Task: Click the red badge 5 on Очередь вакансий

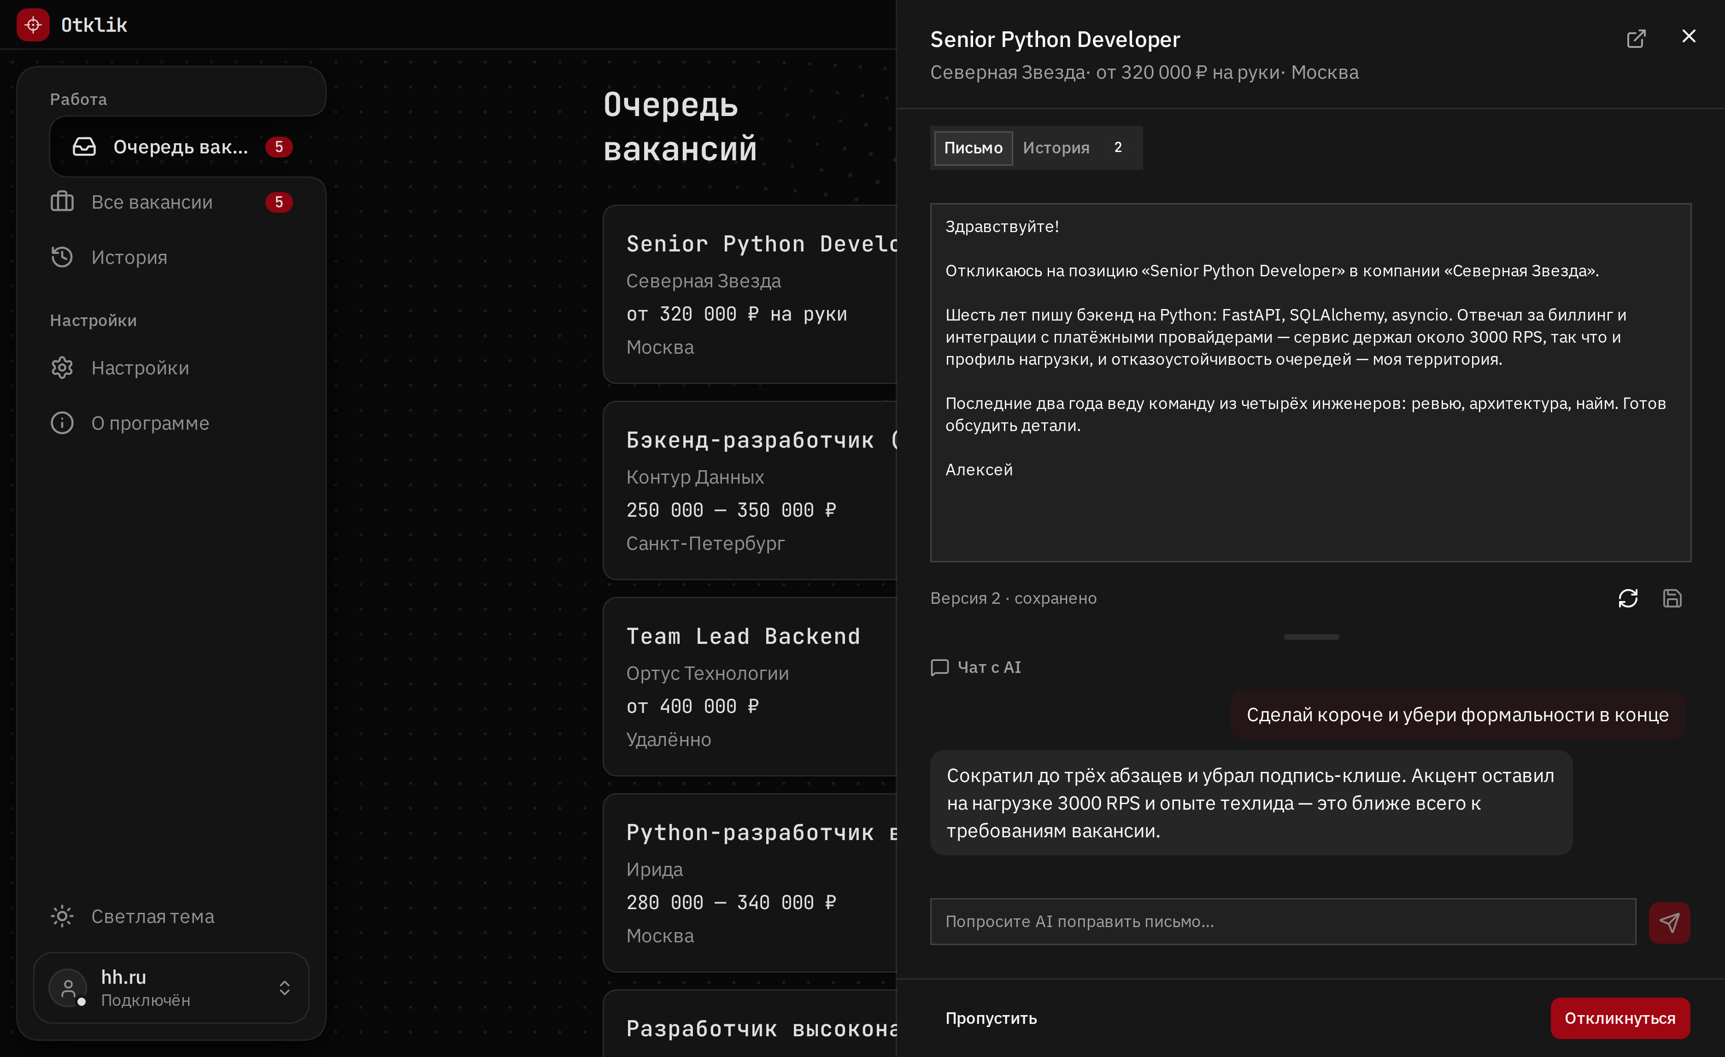Action: (279, 147)
